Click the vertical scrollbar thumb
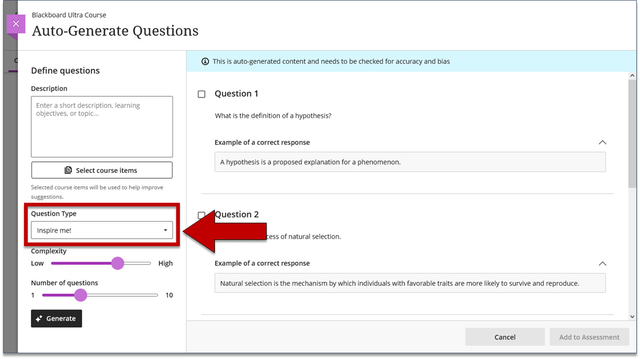640x359 pixels. click(x=632, y=135)
